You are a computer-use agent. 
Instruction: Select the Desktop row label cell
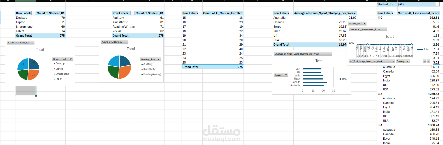click(25, 18)
